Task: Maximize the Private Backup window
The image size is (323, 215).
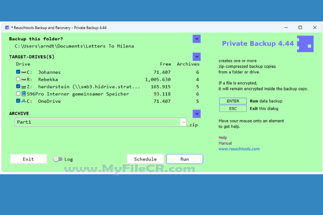Action: (300, 28)
